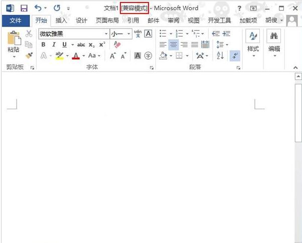The image size is (302, 243).
Task: Click the Phonetic Guide wén icon
Action: click(x=138, y=34)
